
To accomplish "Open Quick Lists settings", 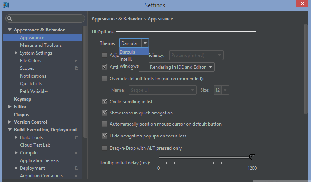I will [31, 84].
